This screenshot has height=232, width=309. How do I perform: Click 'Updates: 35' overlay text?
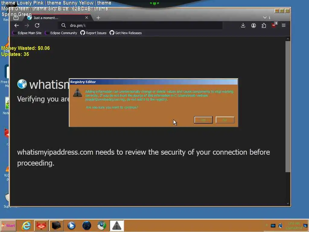pos(15,54)
